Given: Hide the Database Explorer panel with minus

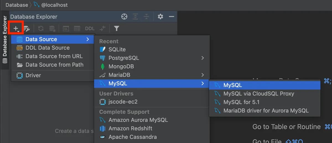Looking at the screenshot, I should click(x=172, y=17).
